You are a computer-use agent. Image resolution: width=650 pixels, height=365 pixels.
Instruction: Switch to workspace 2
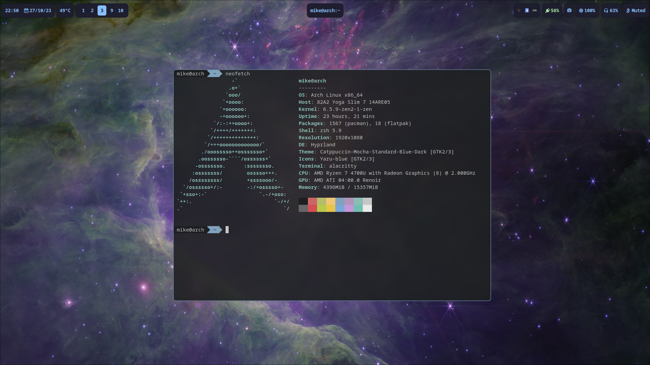click(92, 11)
